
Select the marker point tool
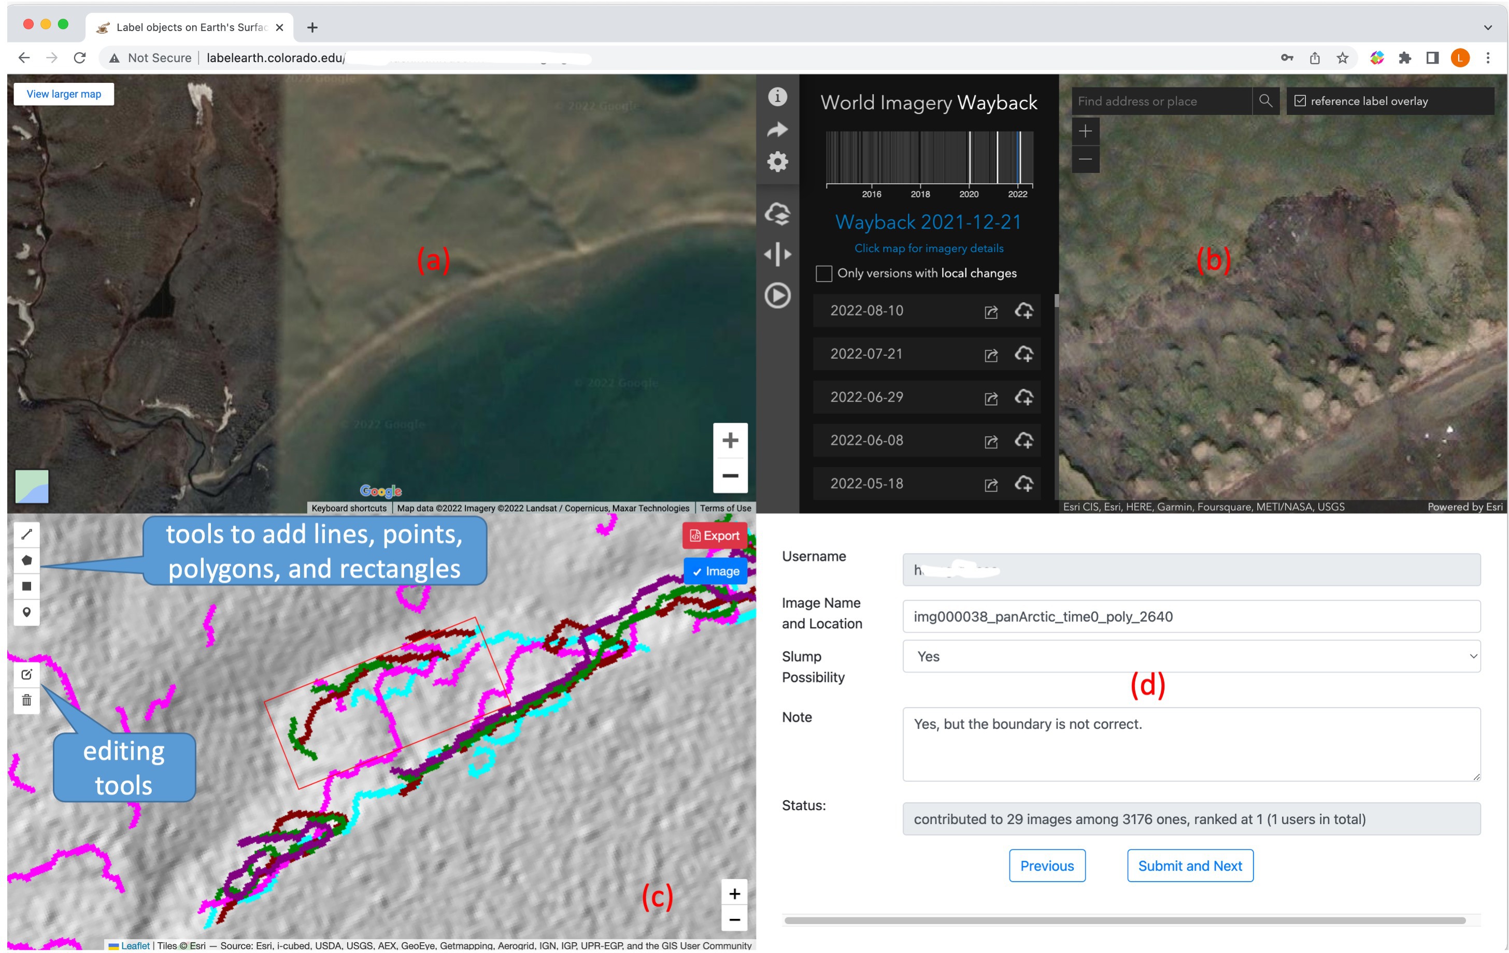point(26,612)
